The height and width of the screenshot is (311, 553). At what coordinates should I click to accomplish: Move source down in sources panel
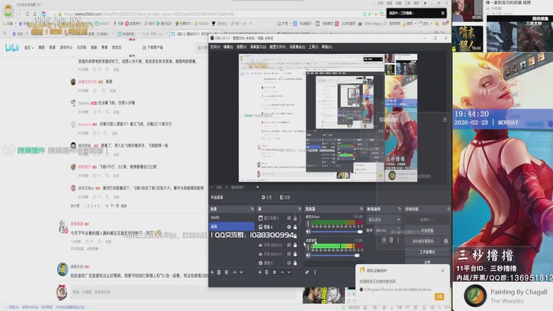289,272
